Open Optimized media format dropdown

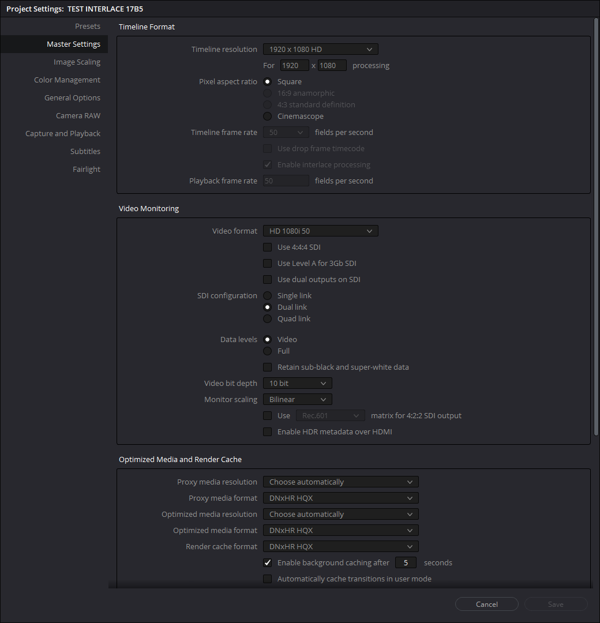tap(341, 531)
